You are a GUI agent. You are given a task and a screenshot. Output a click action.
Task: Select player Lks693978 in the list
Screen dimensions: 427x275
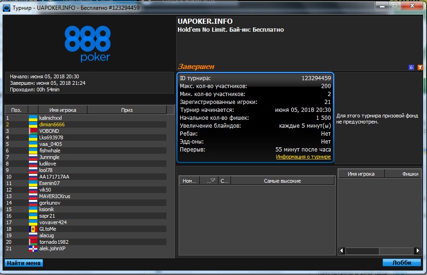click(86, 137)
